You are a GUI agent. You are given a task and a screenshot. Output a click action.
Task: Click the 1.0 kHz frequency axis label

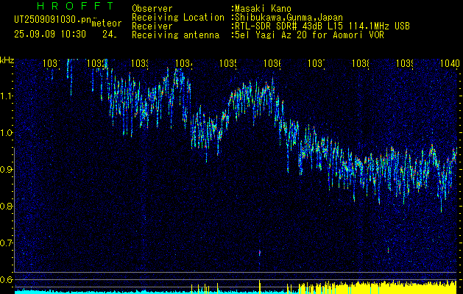tap(7, 133)
